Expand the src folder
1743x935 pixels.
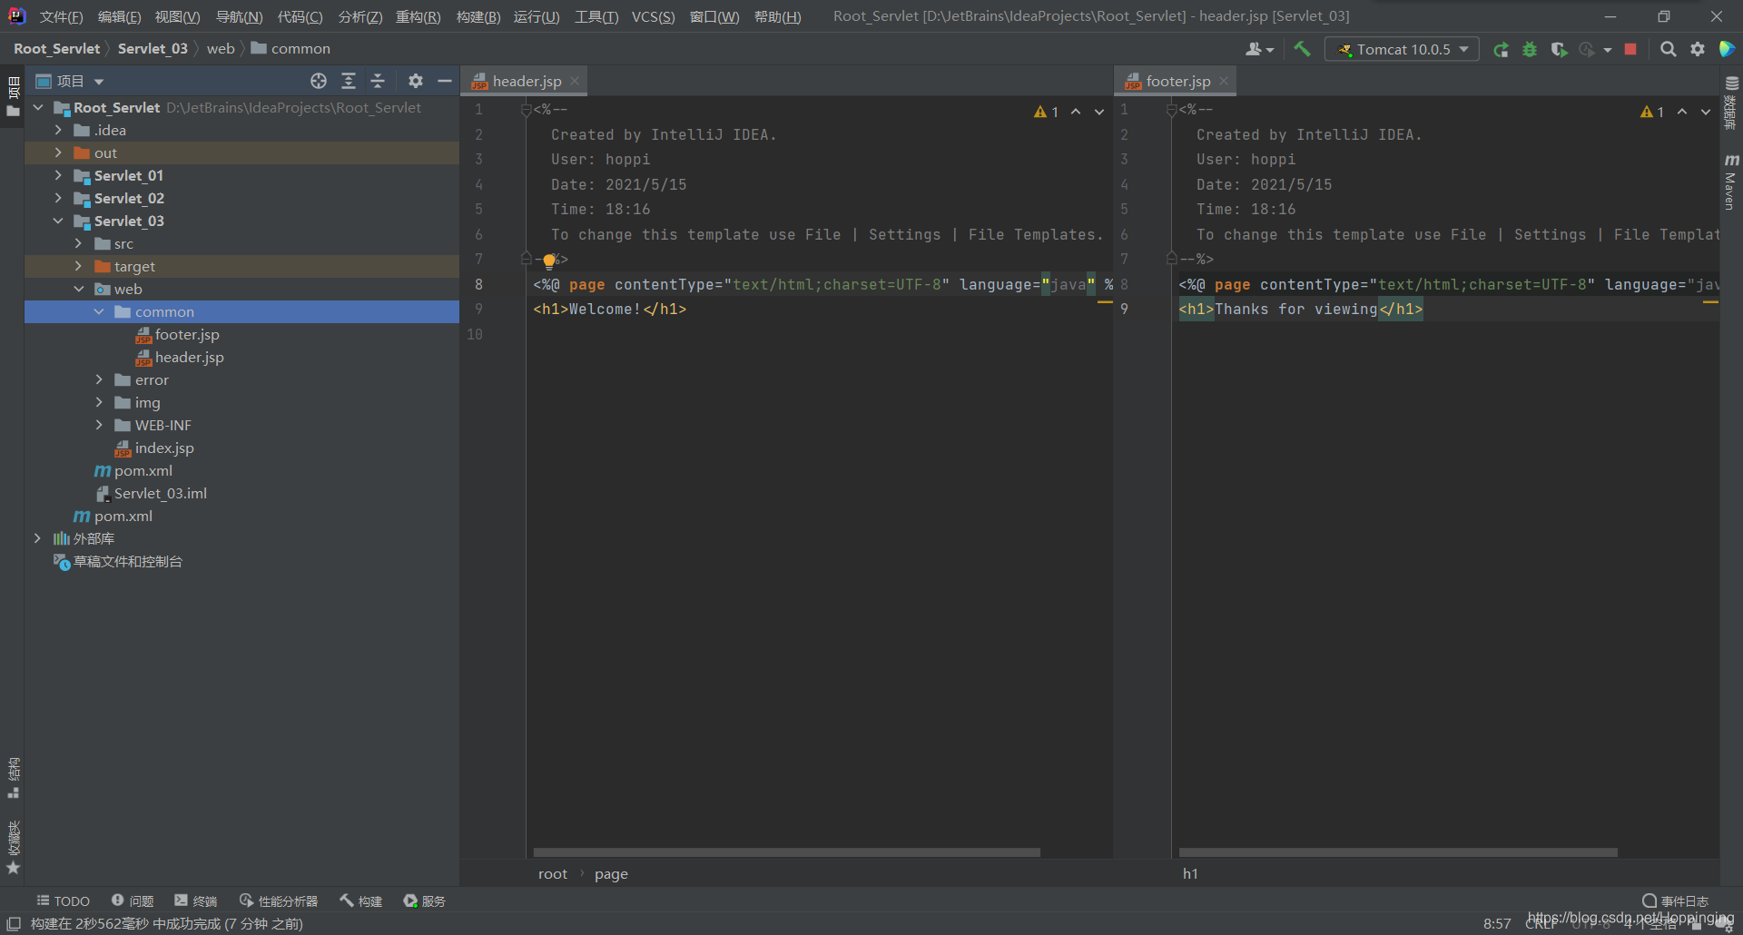pyautogui.click(x=78, y=243)
